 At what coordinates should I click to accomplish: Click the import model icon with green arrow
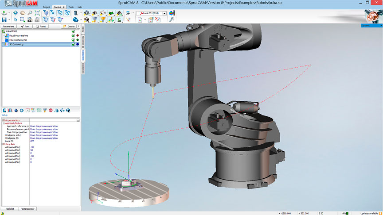(x=4, y=13)
